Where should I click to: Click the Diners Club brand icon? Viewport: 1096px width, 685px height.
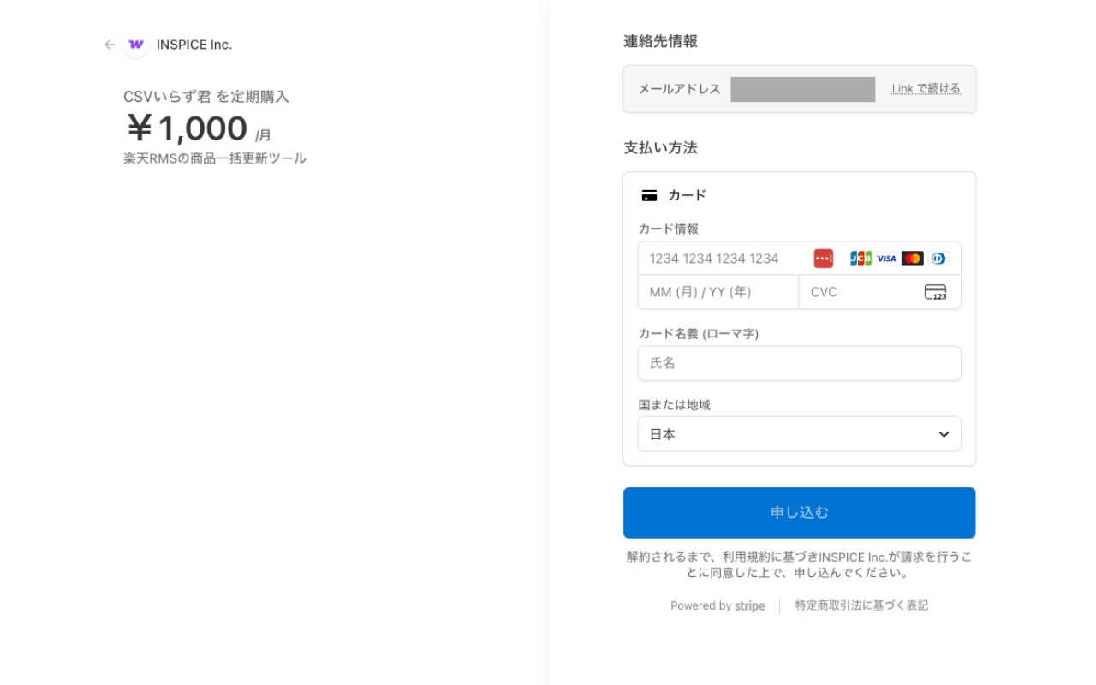point(938,258)
